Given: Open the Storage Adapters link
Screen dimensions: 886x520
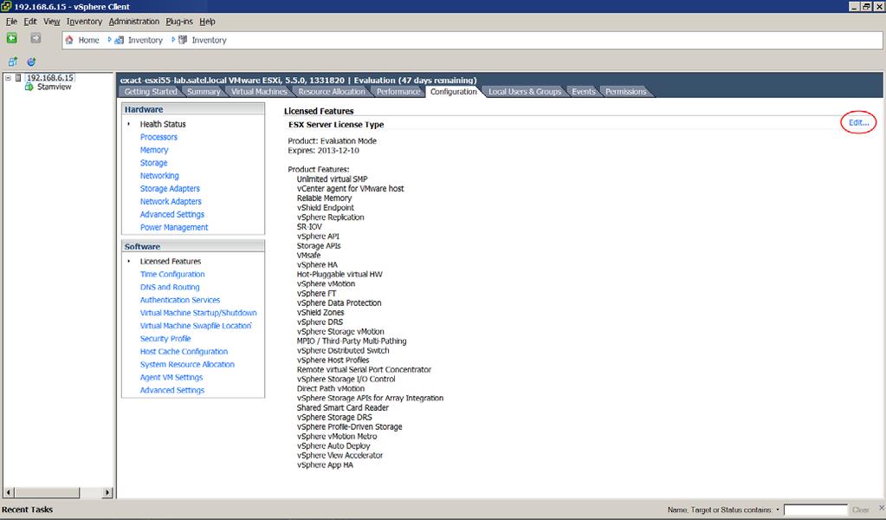Looking at the screenshot, I should 170,189.
